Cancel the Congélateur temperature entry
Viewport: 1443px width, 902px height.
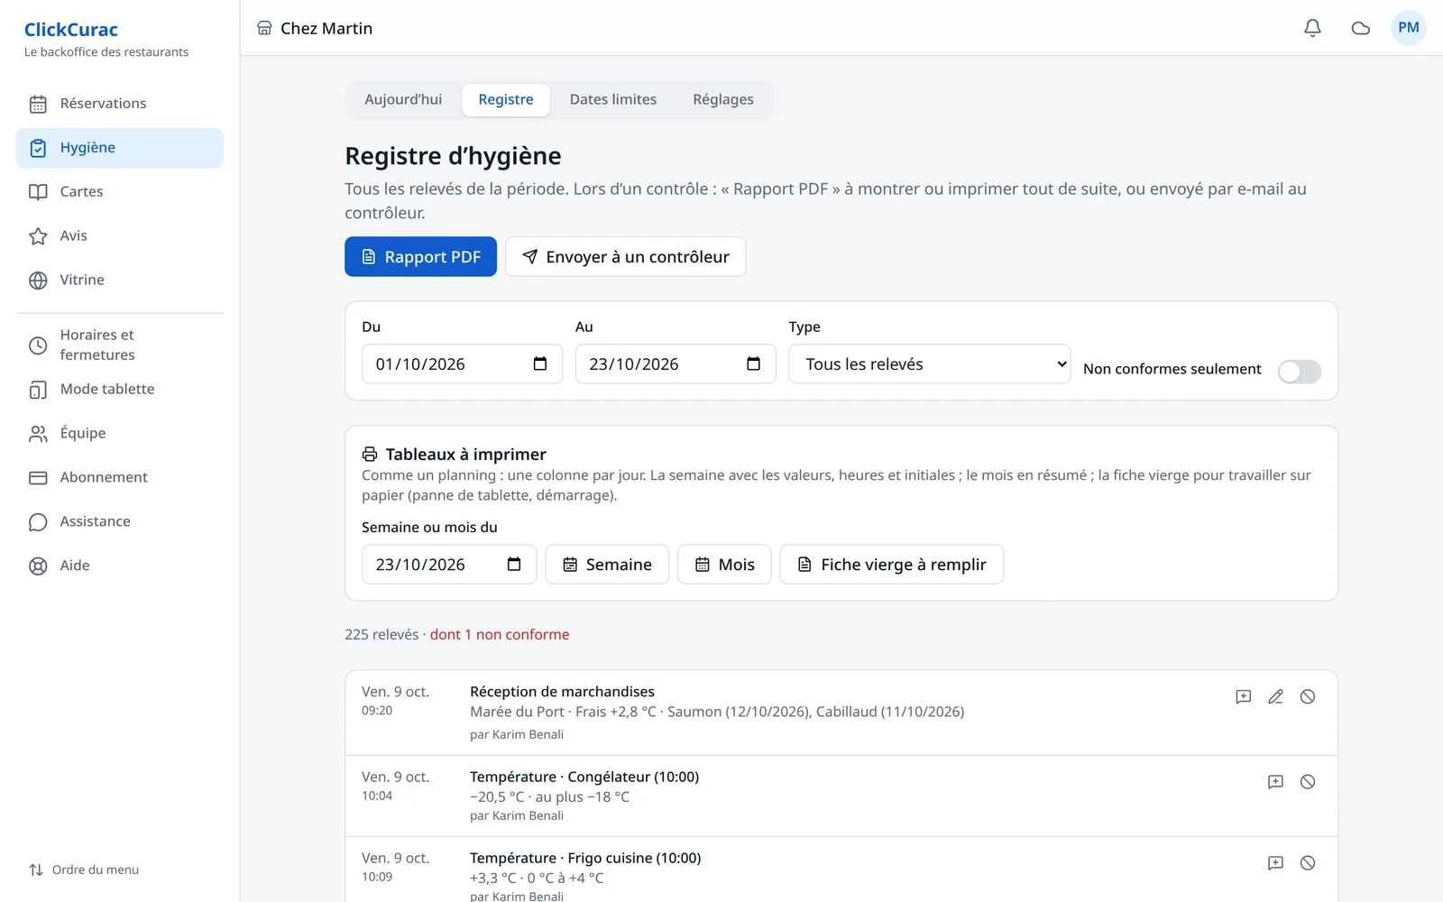[1308, 782]
